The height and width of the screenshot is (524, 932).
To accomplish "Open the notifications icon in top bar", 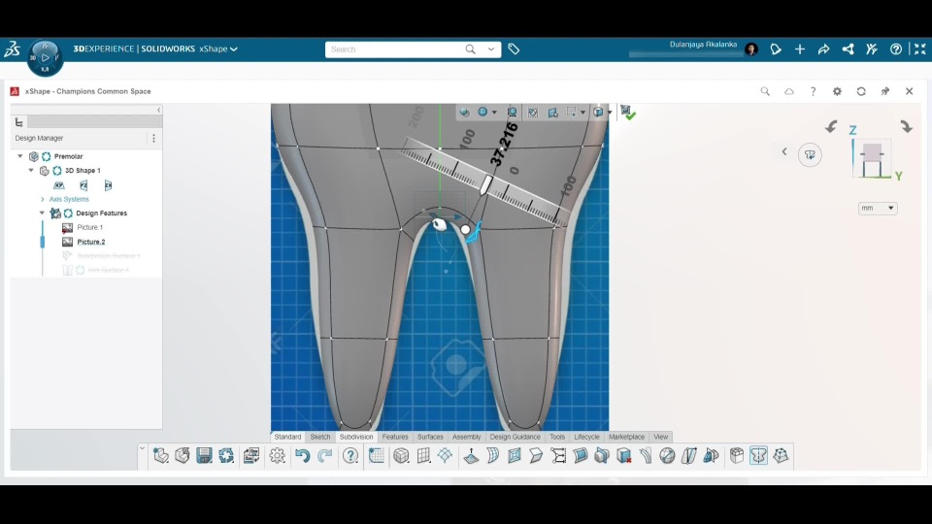I will (776, 49).
